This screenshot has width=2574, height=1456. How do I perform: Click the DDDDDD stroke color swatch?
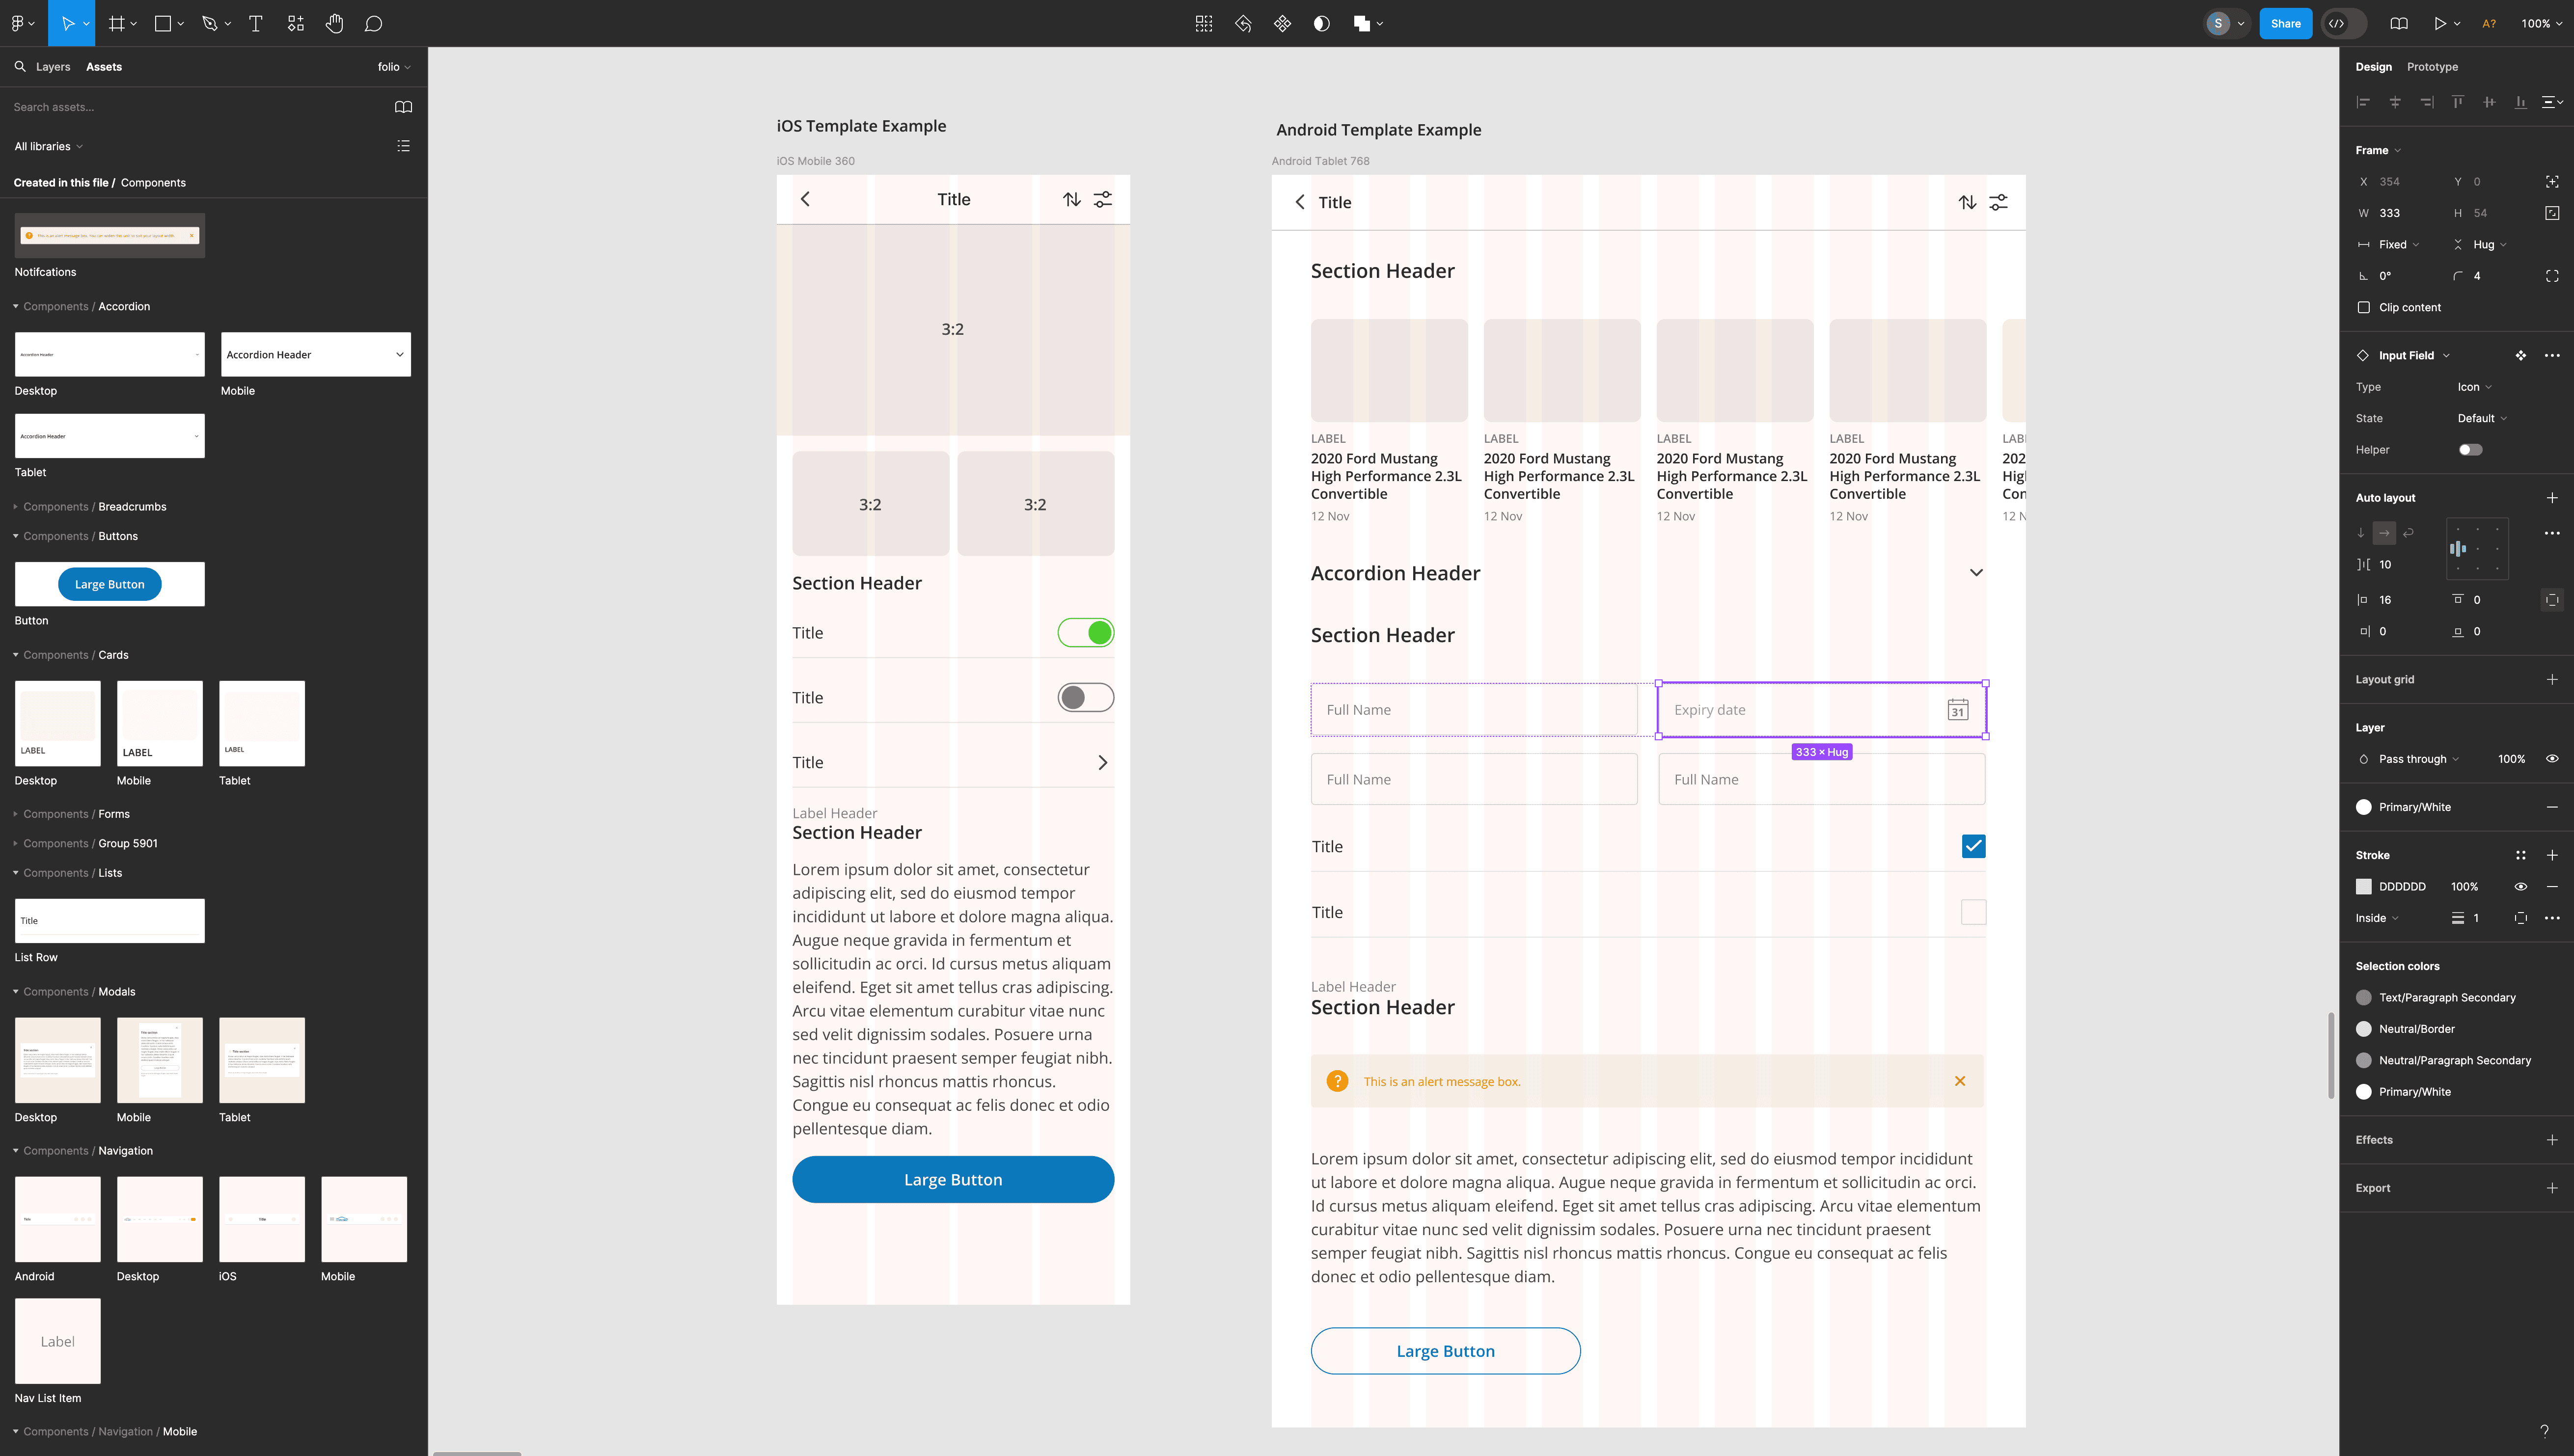click(2363, 887)
